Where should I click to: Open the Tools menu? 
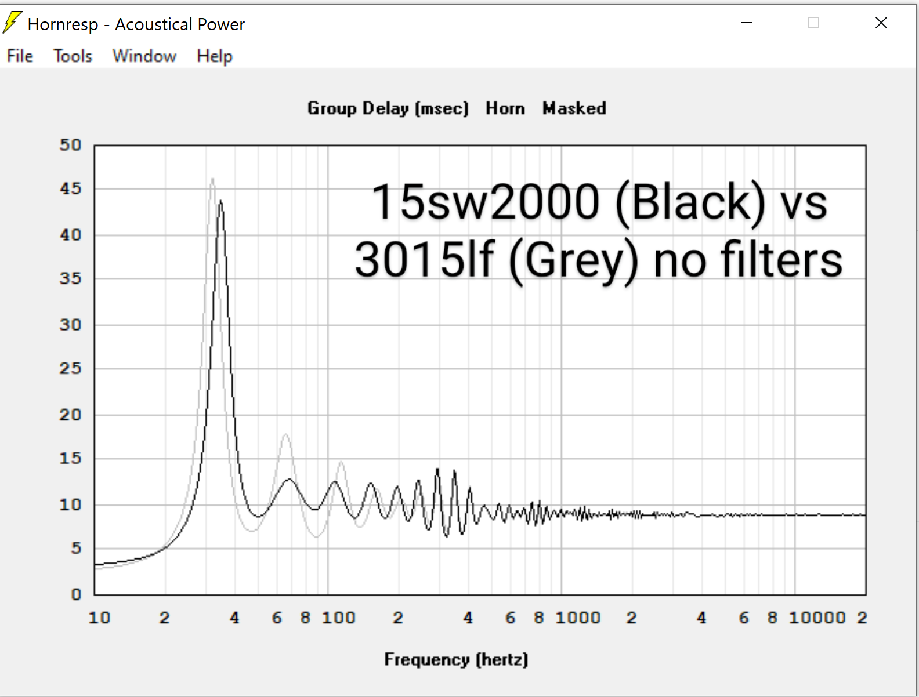click(x=73, y=56)
